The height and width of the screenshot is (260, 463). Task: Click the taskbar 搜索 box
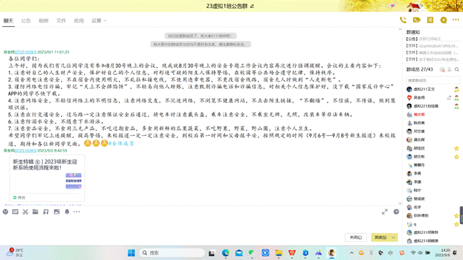click(172, 253)
